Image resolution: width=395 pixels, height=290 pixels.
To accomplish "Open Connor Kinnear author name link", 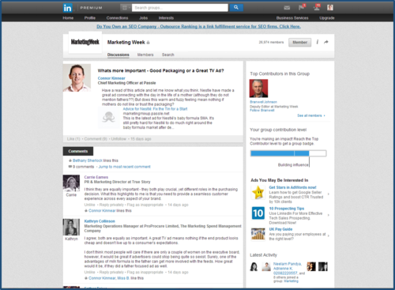I will tap(111, 78).
